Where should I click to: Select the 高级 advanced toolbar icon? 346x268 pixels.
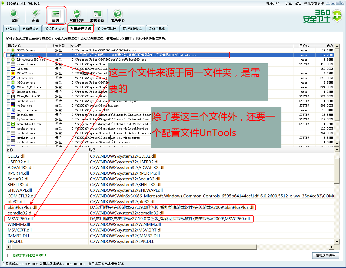(56, 16)
